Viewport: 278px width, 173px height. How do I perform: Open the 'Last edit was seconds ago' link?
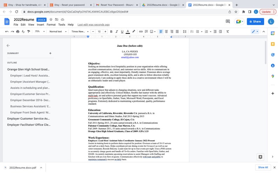coord(93,25)
